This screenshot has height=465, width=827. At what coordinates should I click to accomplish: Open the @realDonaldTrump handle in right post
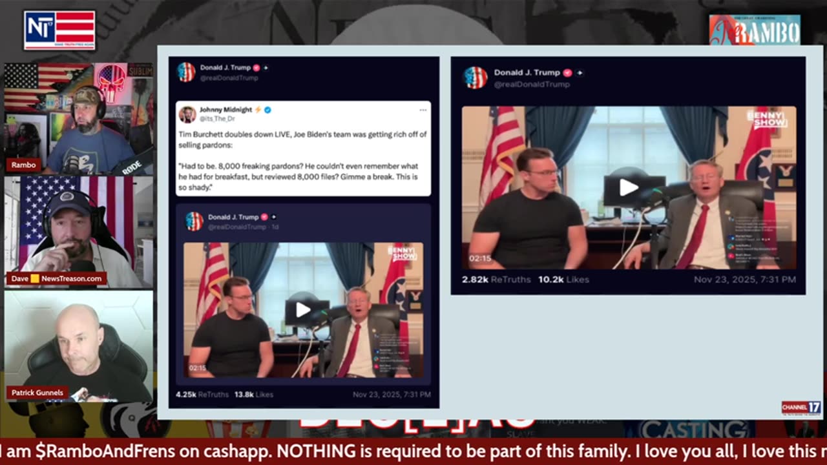coord(532,84)
